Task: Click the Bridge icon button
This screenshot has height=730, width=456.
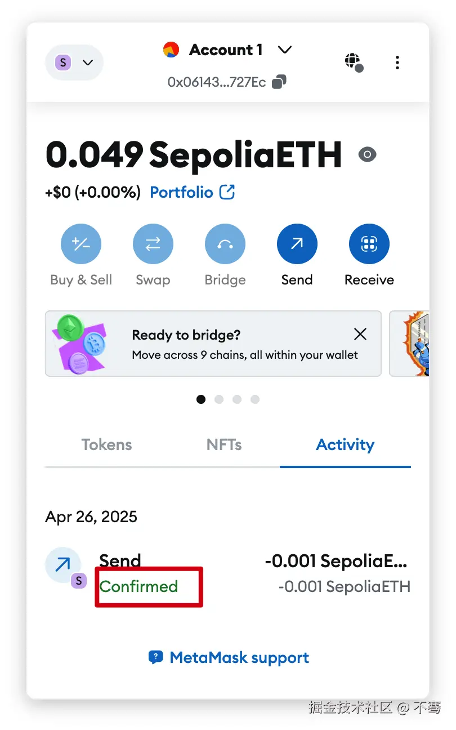Action: click(225, 244)
